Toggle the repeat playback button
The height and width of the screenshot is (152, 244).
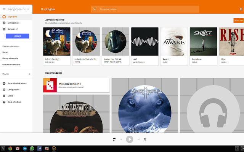(114, 139)
